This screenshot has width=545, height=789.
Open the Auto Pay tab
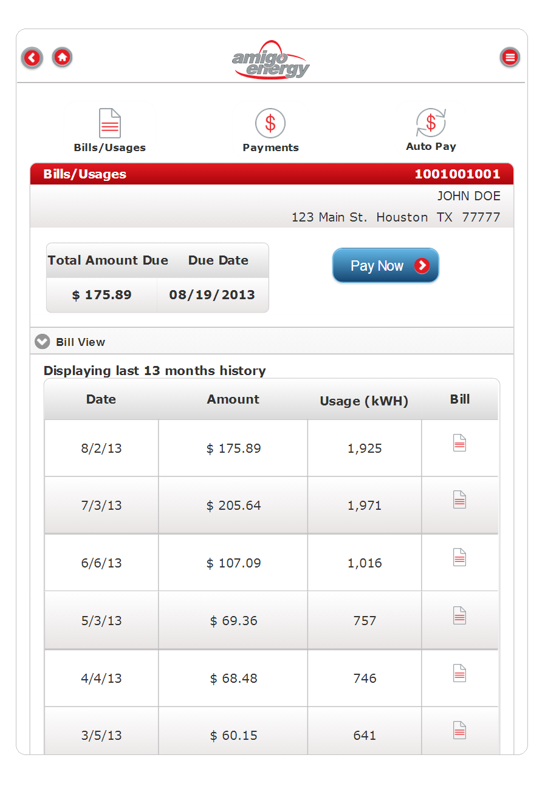point(431,130)
